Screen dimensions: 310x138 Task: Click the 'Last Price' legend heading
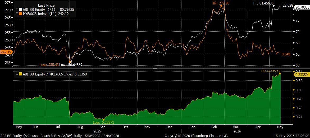pos(47,5)
